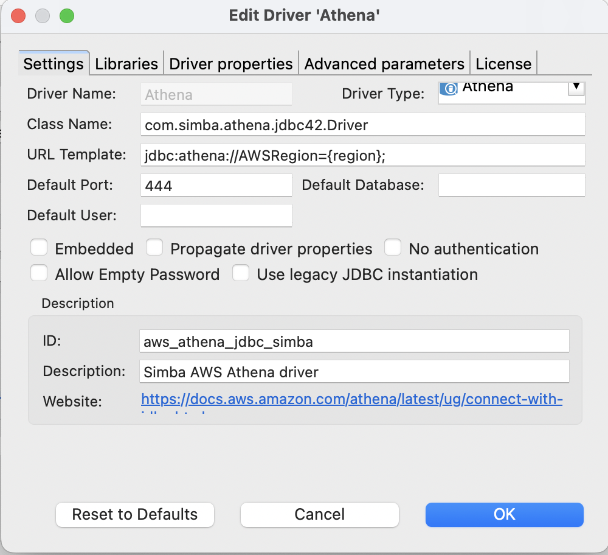The width and height of the screenshot is (608, 555).
Task: Stay on the Settings tab
Action: coord(54,63)
